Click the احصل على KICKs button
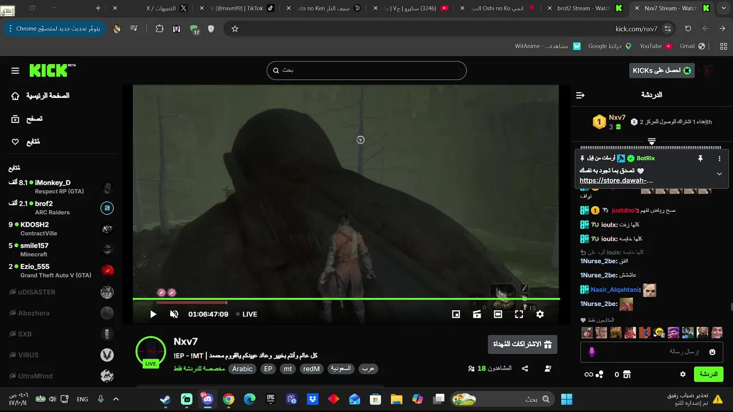The height and width of the screenshot is (412, 733). (x=661, y=70)
